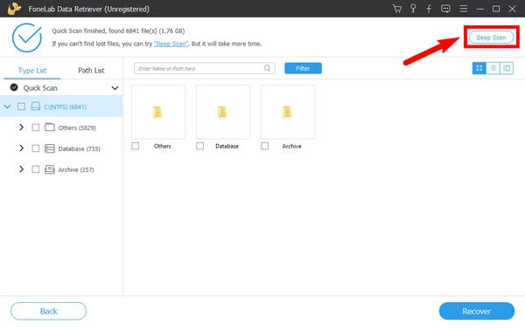Screen dimensions: 525x330
Task: Click the FoneLab app logo
Action: [x=14, y=9]
